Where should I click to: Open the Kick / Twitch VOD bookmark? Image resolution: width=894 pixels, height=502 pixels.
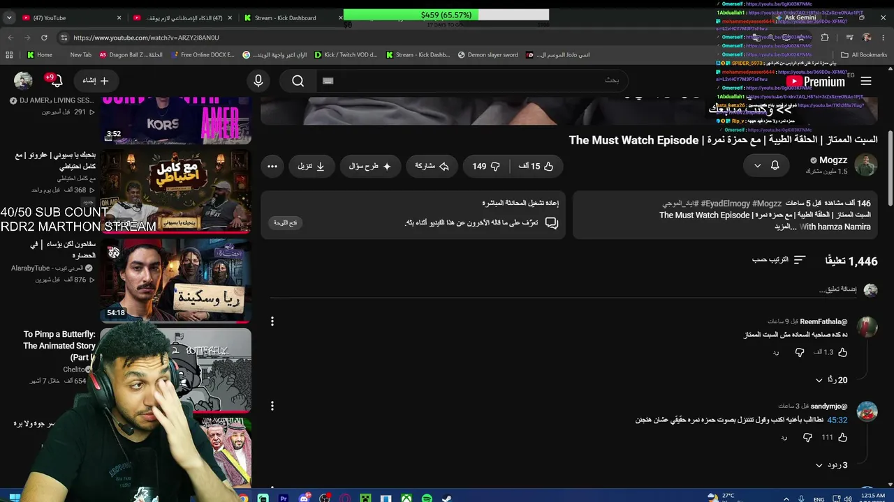point(346,55)
